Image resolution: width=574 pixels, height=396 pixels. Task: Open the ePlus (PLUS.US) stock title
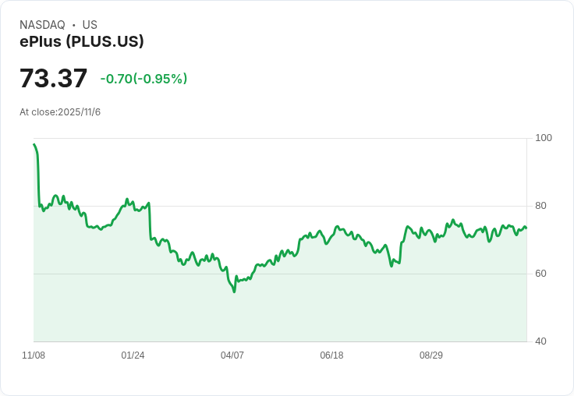[x=82, y=42]
